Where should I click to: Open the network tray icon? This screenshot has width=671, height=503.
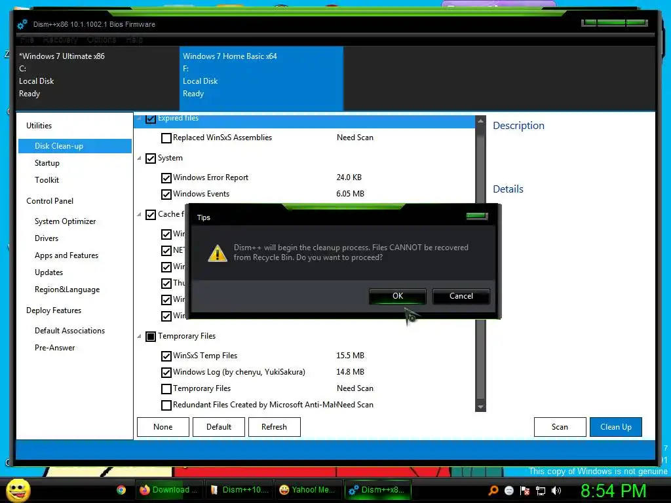[541, 491]
